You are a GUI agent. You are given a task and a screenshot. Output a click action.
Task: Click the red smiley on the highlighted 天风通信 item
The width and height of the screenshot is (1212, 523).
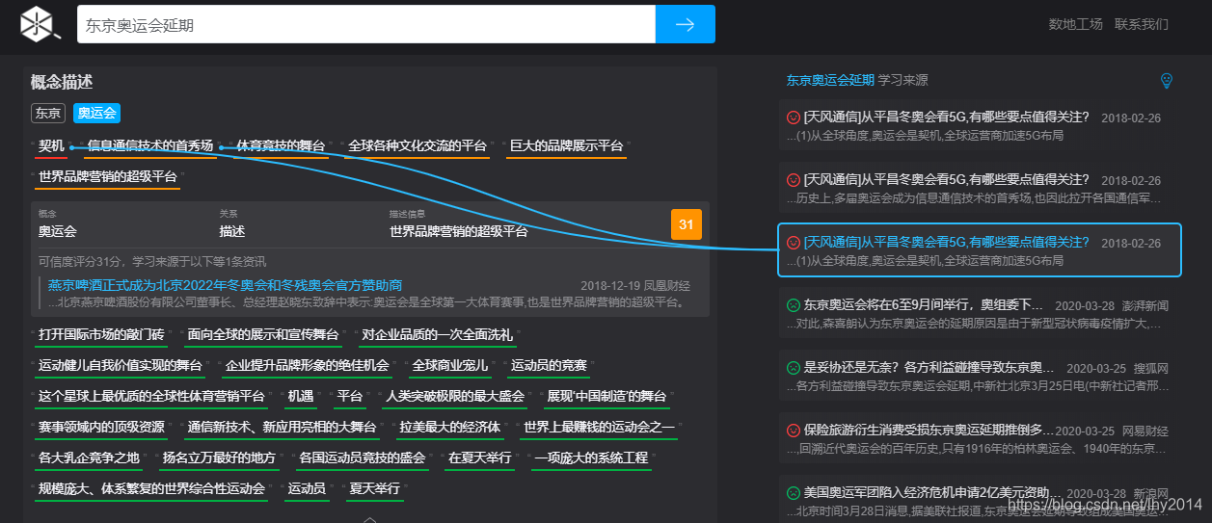coord(794,242)
